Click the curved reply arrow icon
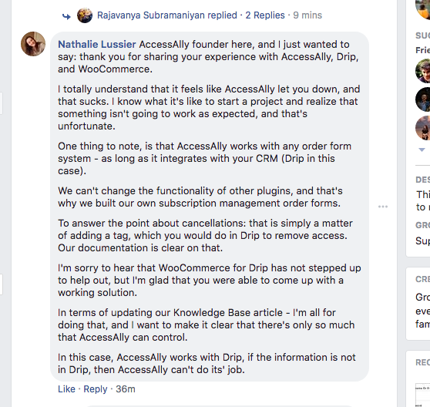 pyautogui.click(x=66, y=17)
